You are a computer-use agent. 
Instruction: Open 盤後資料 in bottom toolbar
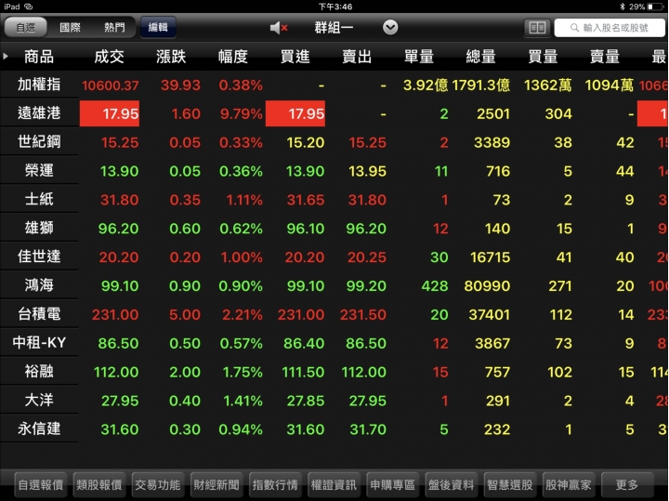(451, 485)
